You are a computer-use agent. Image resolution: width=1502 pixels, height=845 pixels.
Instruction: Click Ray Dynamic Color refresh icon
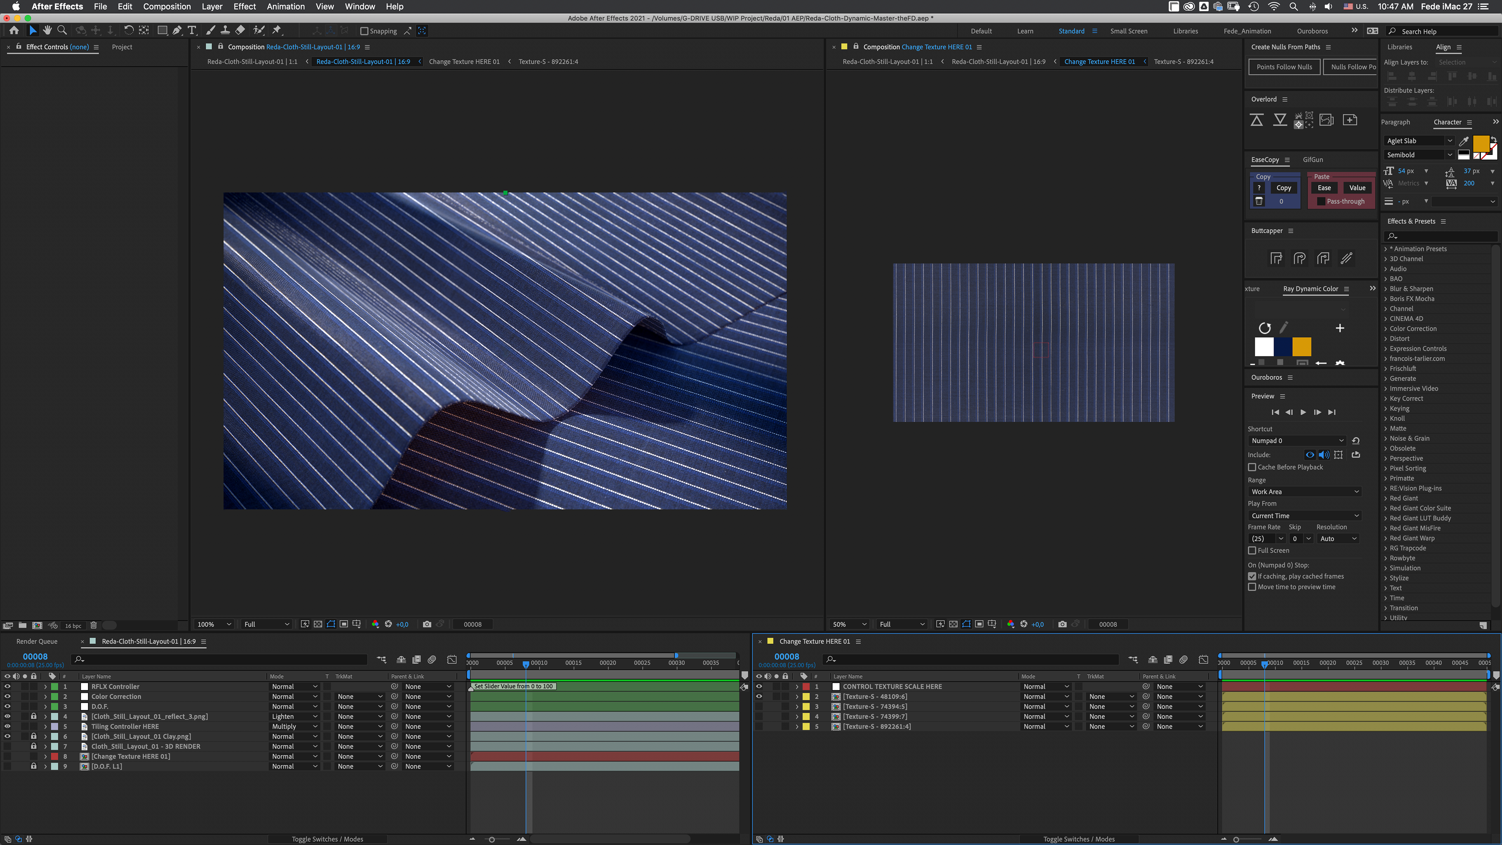1265,328
